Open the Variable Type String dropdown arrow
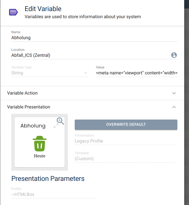 point(86,73)
